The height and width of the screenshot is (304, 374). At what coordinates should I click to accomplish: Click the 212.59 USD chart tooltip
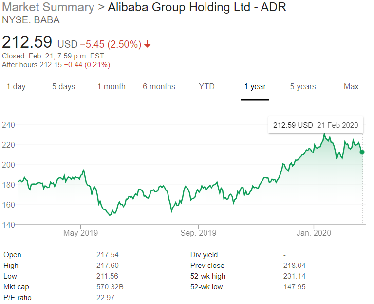click(316, 125)
